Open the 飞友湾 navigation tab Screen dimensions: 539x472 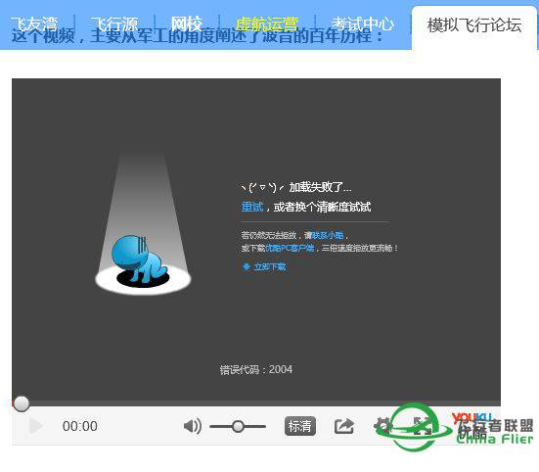(34, 24)
